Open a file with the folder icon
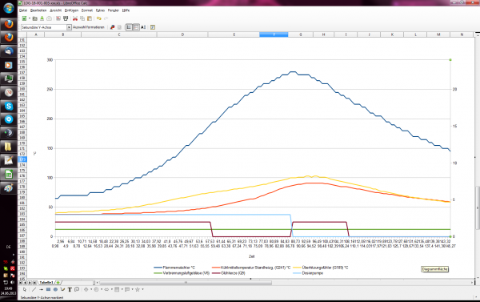The image size is (480, 302). [x=35, y=18]
